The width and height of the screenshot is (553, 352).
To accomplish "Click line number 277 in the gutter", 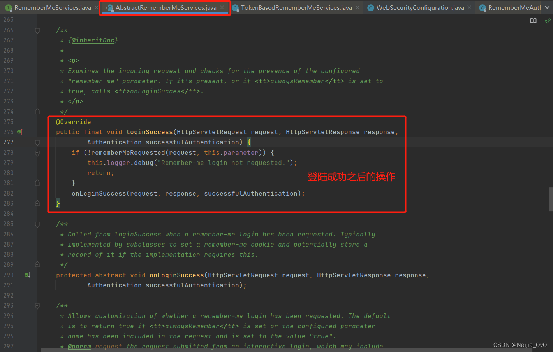I will (x=9, y=142).
